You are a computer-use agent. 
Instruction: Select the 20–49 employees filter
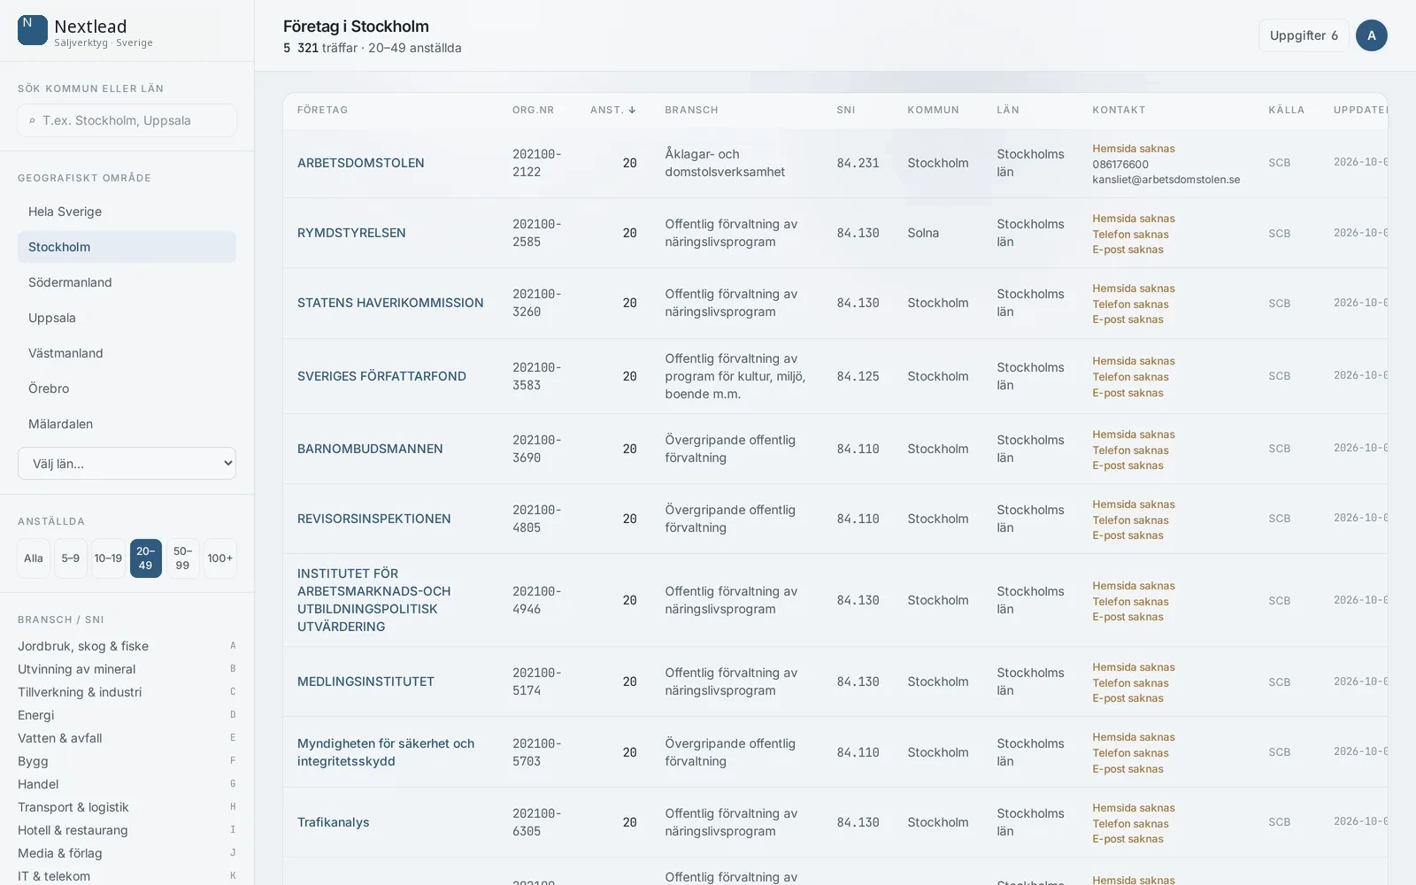tap(145, 558)
